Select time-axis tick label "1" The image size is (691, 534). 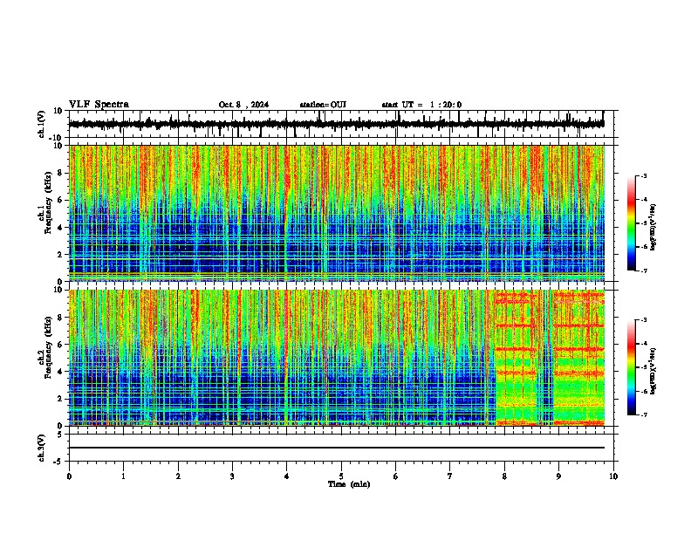click(x=123, y=476)
